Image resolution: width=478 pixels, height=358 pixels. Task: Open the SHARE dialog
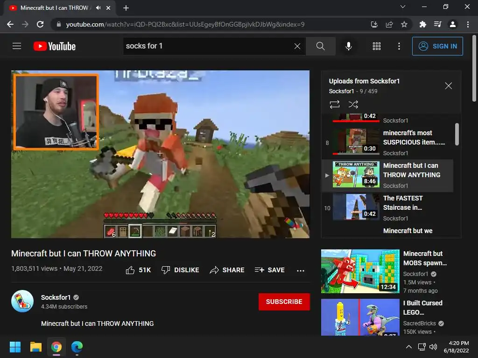click(227, 270)
